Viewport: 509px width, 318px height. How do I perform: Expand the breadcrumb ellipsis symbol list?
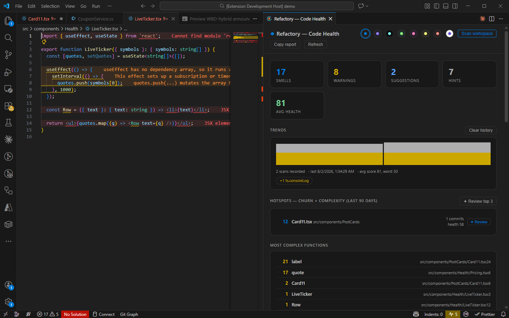125,29
